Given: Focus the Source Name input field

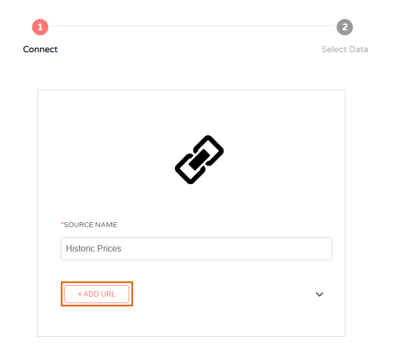Looking at the screenshot, I should [197, 249].
